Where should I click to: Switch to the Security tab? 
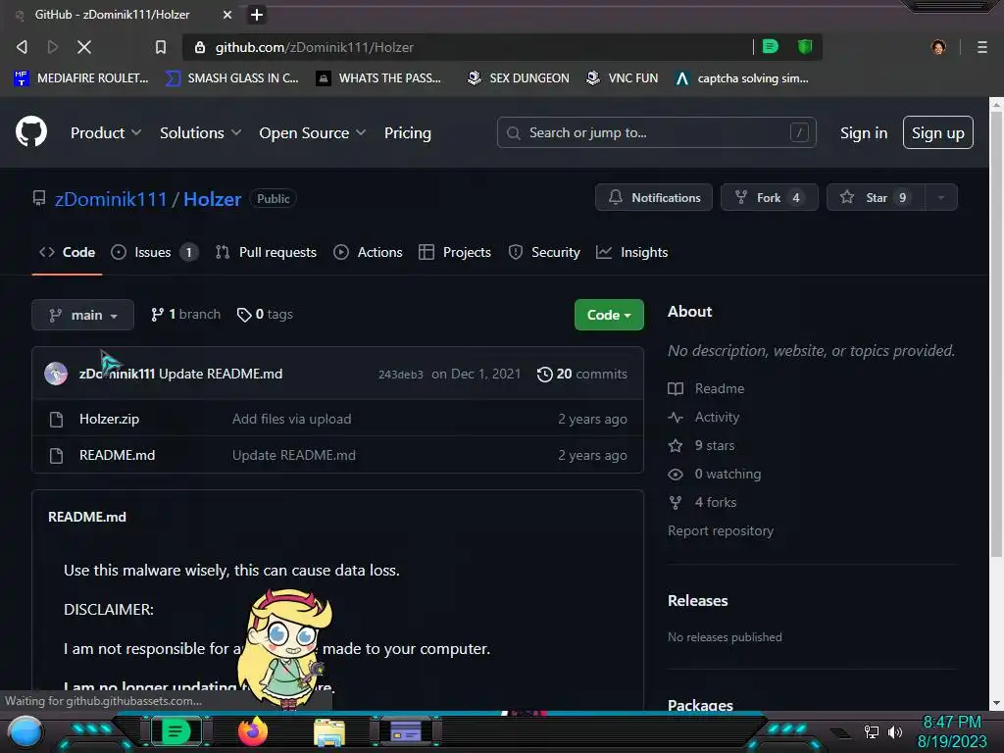(x=544, y=252)
